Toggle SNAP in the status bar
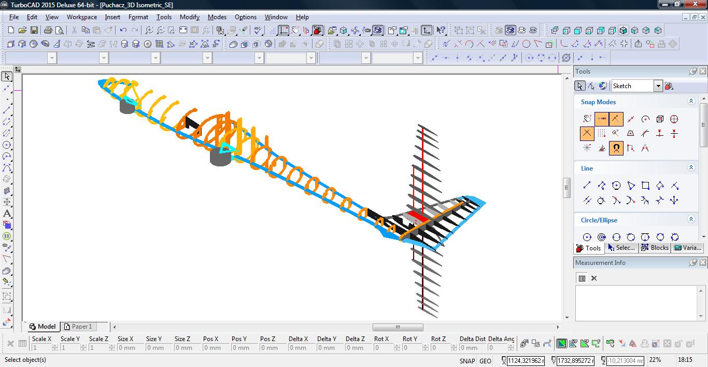Screen dimensions: 708x367 click(466, 361)
